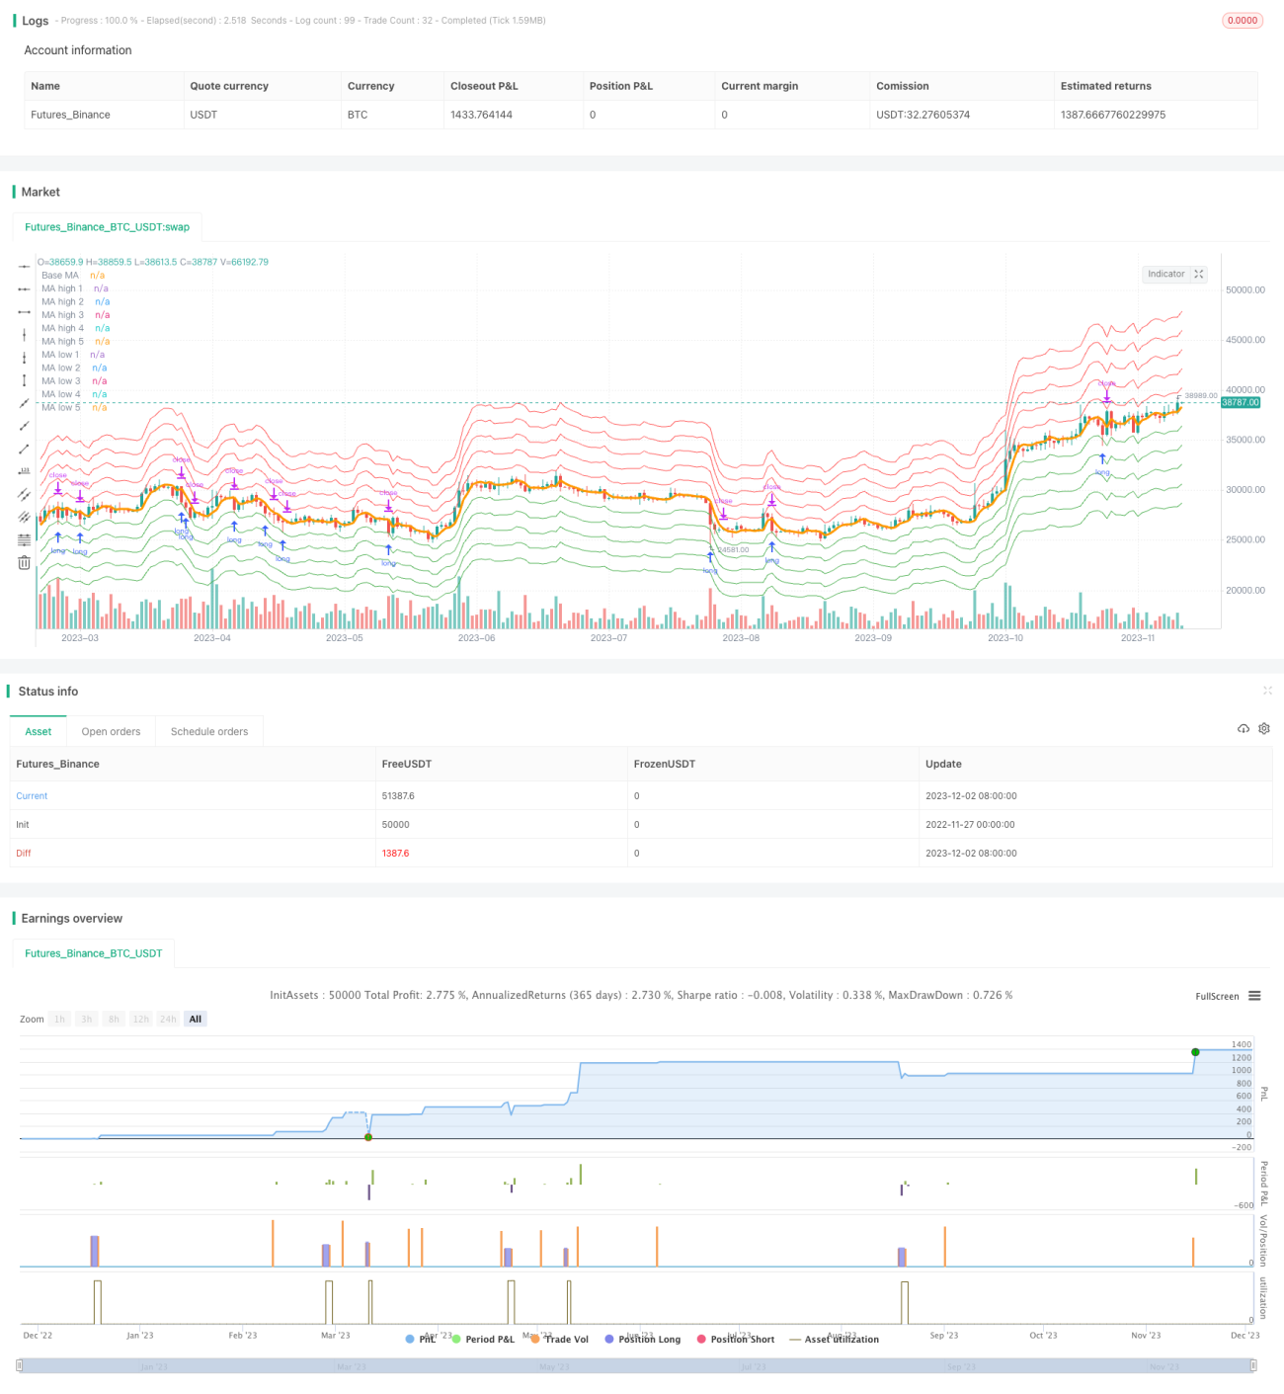Image resolution: width=1284 pixels, height=1394 pixels.
Task: Select the horizontal ray line drawing tool
Action: (x=24, y=289)
